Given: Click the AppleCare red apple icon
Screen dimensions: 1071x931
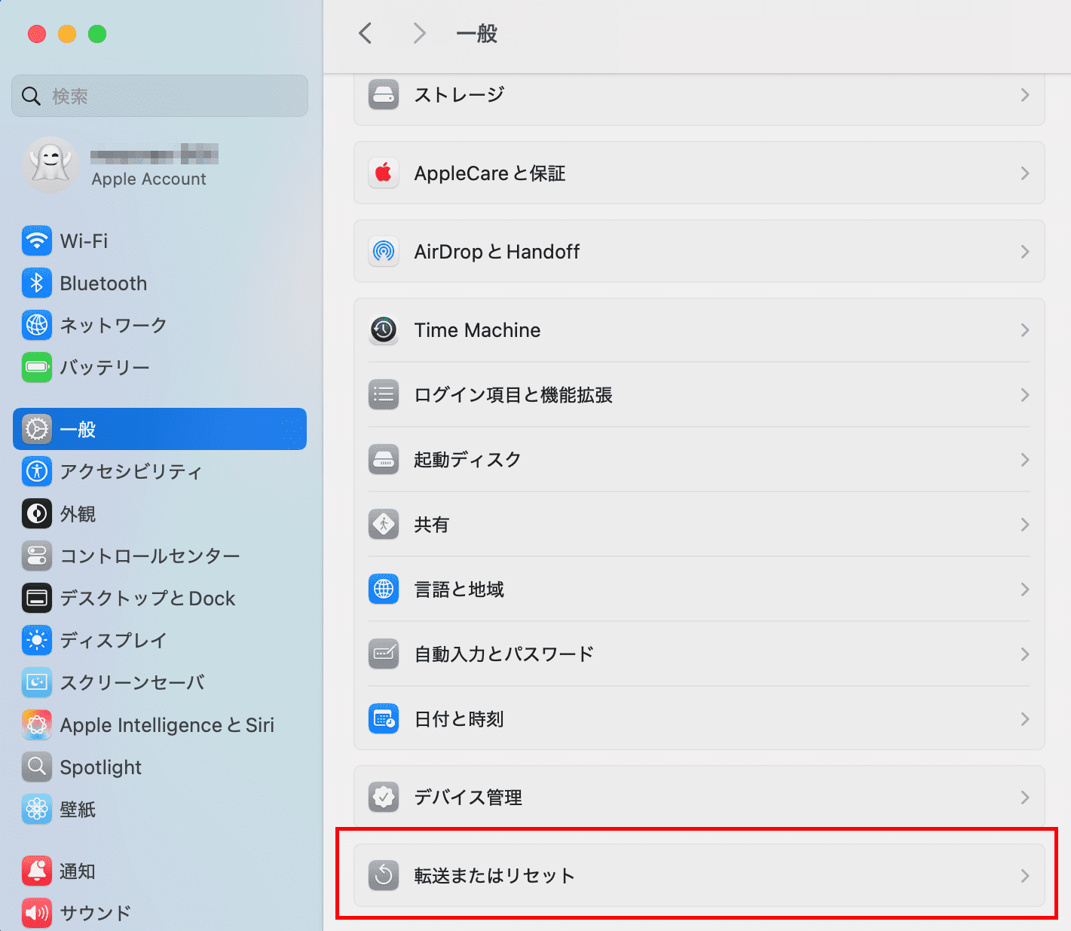Looking at the screenshot, I should click(384, 173).
